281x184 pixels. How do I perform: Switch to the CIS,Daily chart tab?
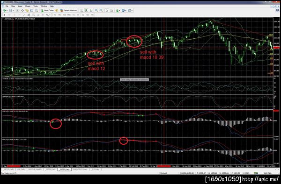[x=21, y=169]
